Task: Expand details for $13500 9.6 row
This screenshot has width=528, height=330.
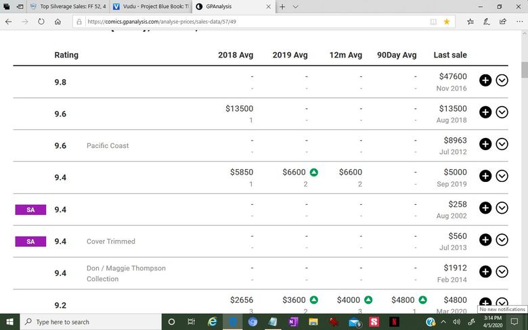Action: point(502,112)
